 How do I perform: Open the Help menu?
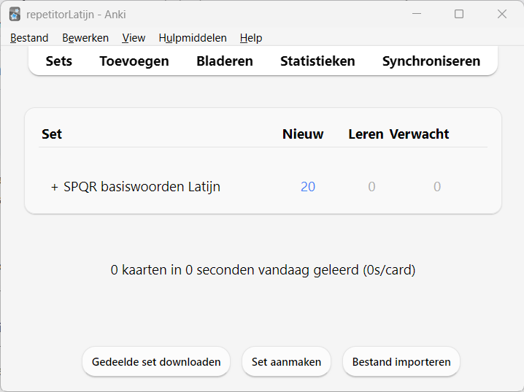coord(251,38)
